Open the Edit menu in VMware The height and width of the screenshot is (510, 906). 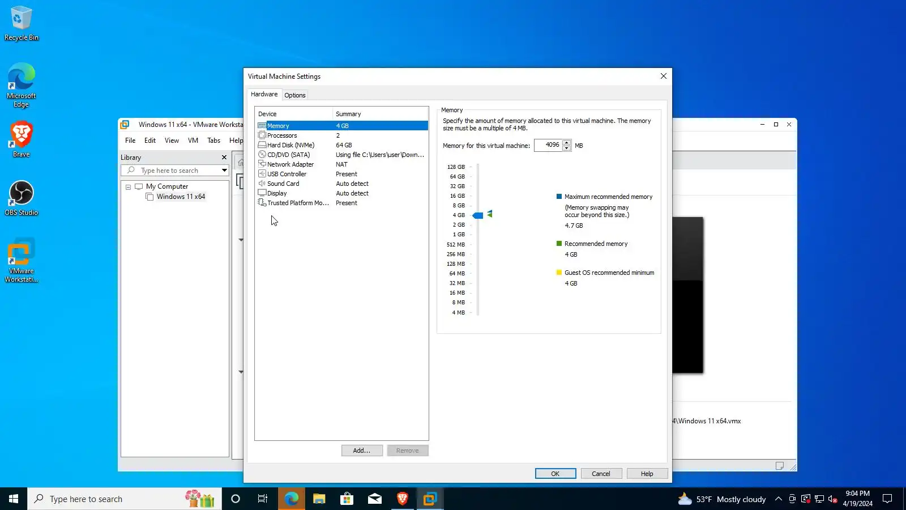[150, 141]
